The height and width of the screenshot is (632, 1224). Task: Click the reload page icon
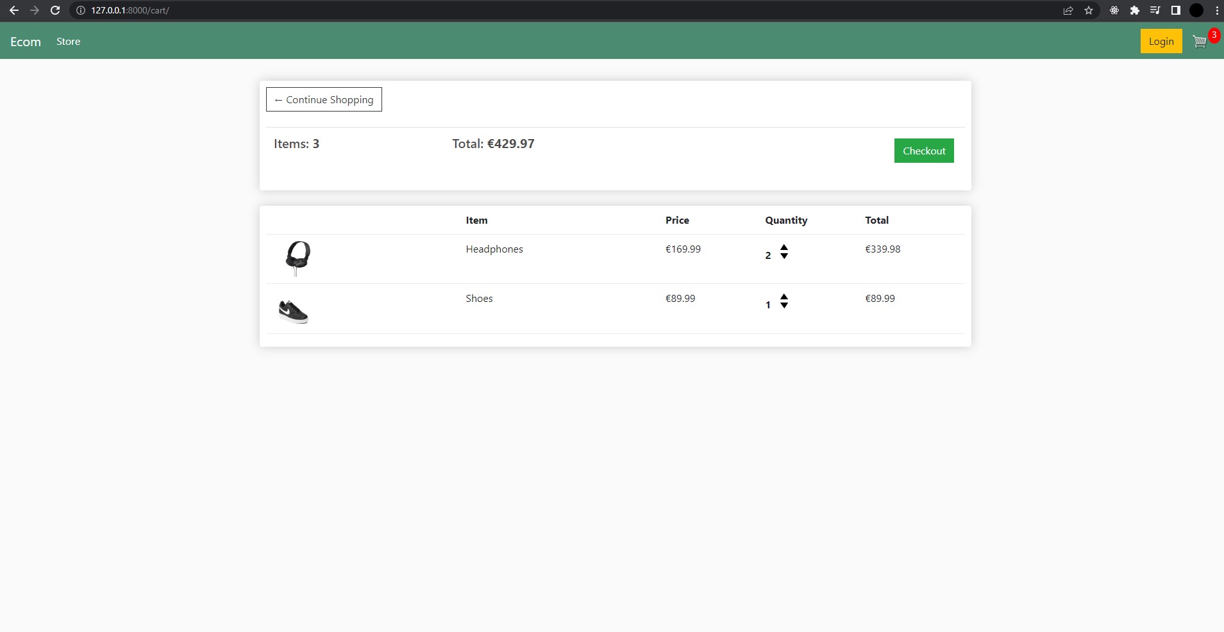(55, 10)
